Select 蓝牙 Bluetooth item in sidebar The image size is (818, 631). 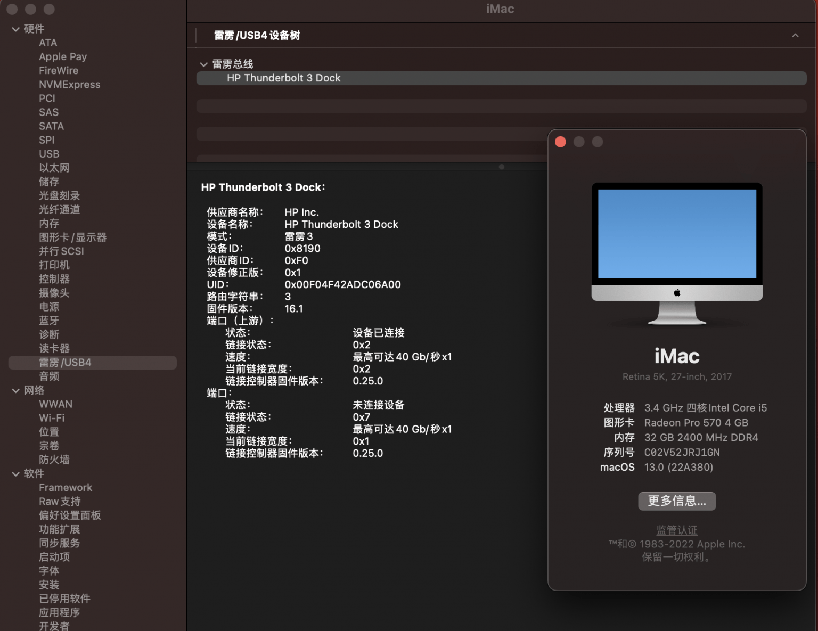pyautogui.click(x=49, y=321)
